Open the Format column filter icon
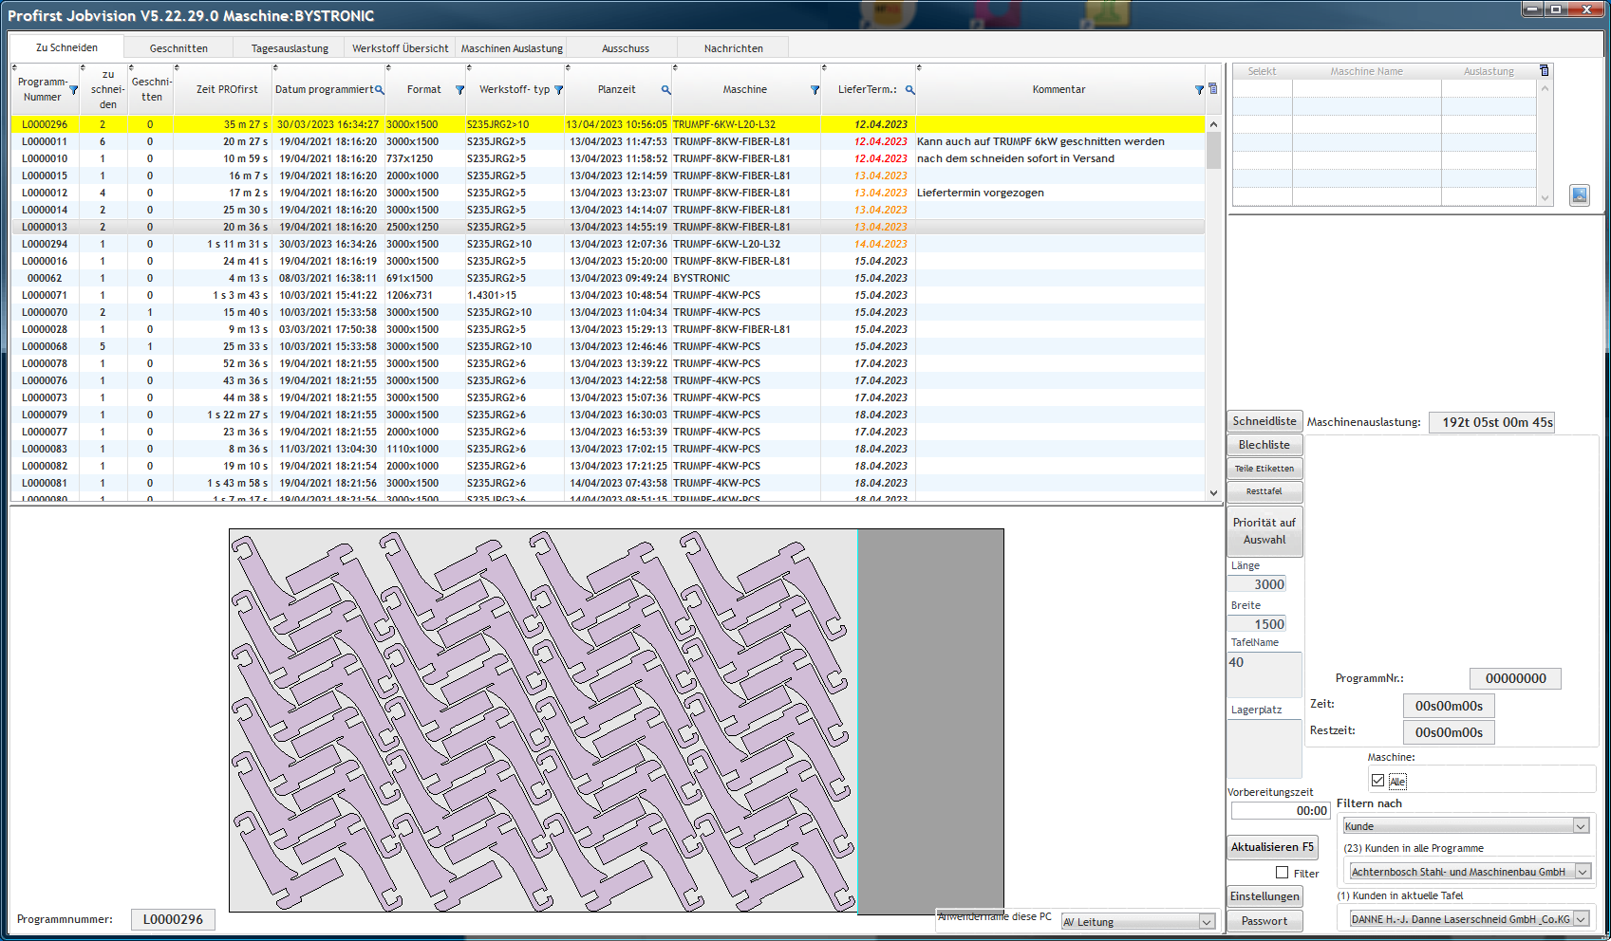This screenshot has height=941, width=1611. tap(459, 90)
